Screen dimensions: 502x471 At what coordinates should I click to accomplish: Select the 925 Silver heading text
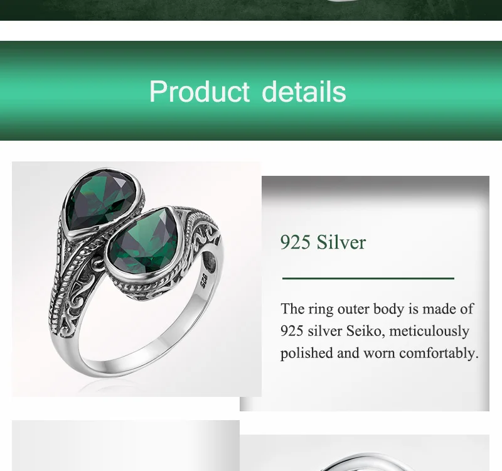tap(323, 242)
